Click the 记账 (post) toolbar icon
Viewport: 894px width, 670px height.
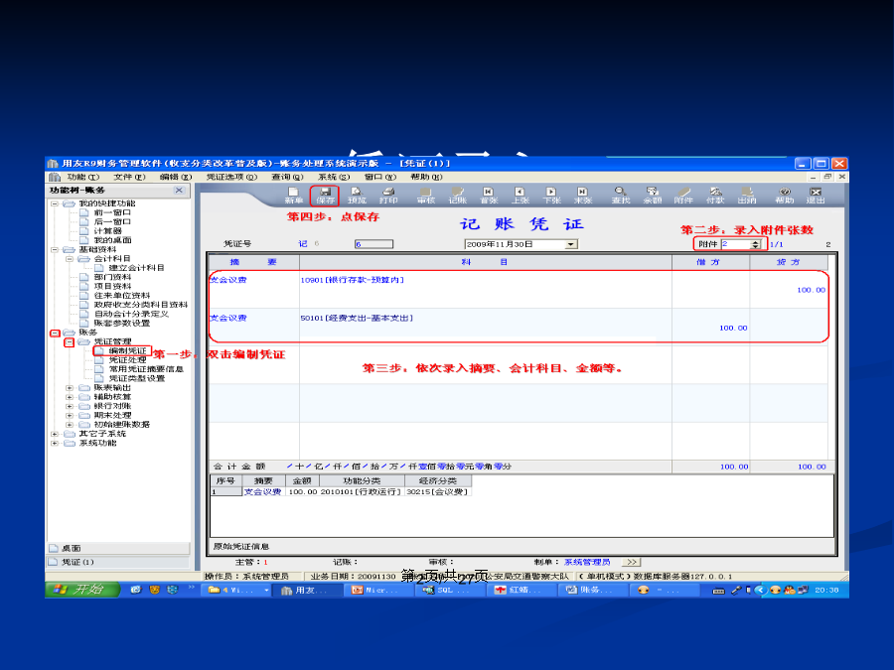click(457, 196)
